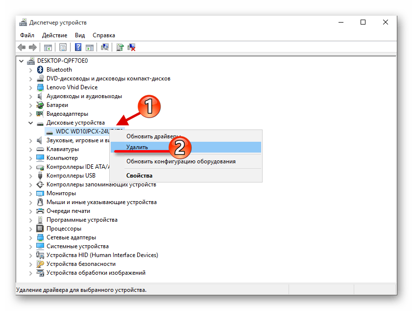Image resolution: width=413 pixels, height=311 pixels.
Task: Click the Устройства обработки изображений camera icon
Action: (x=40, y=273)
